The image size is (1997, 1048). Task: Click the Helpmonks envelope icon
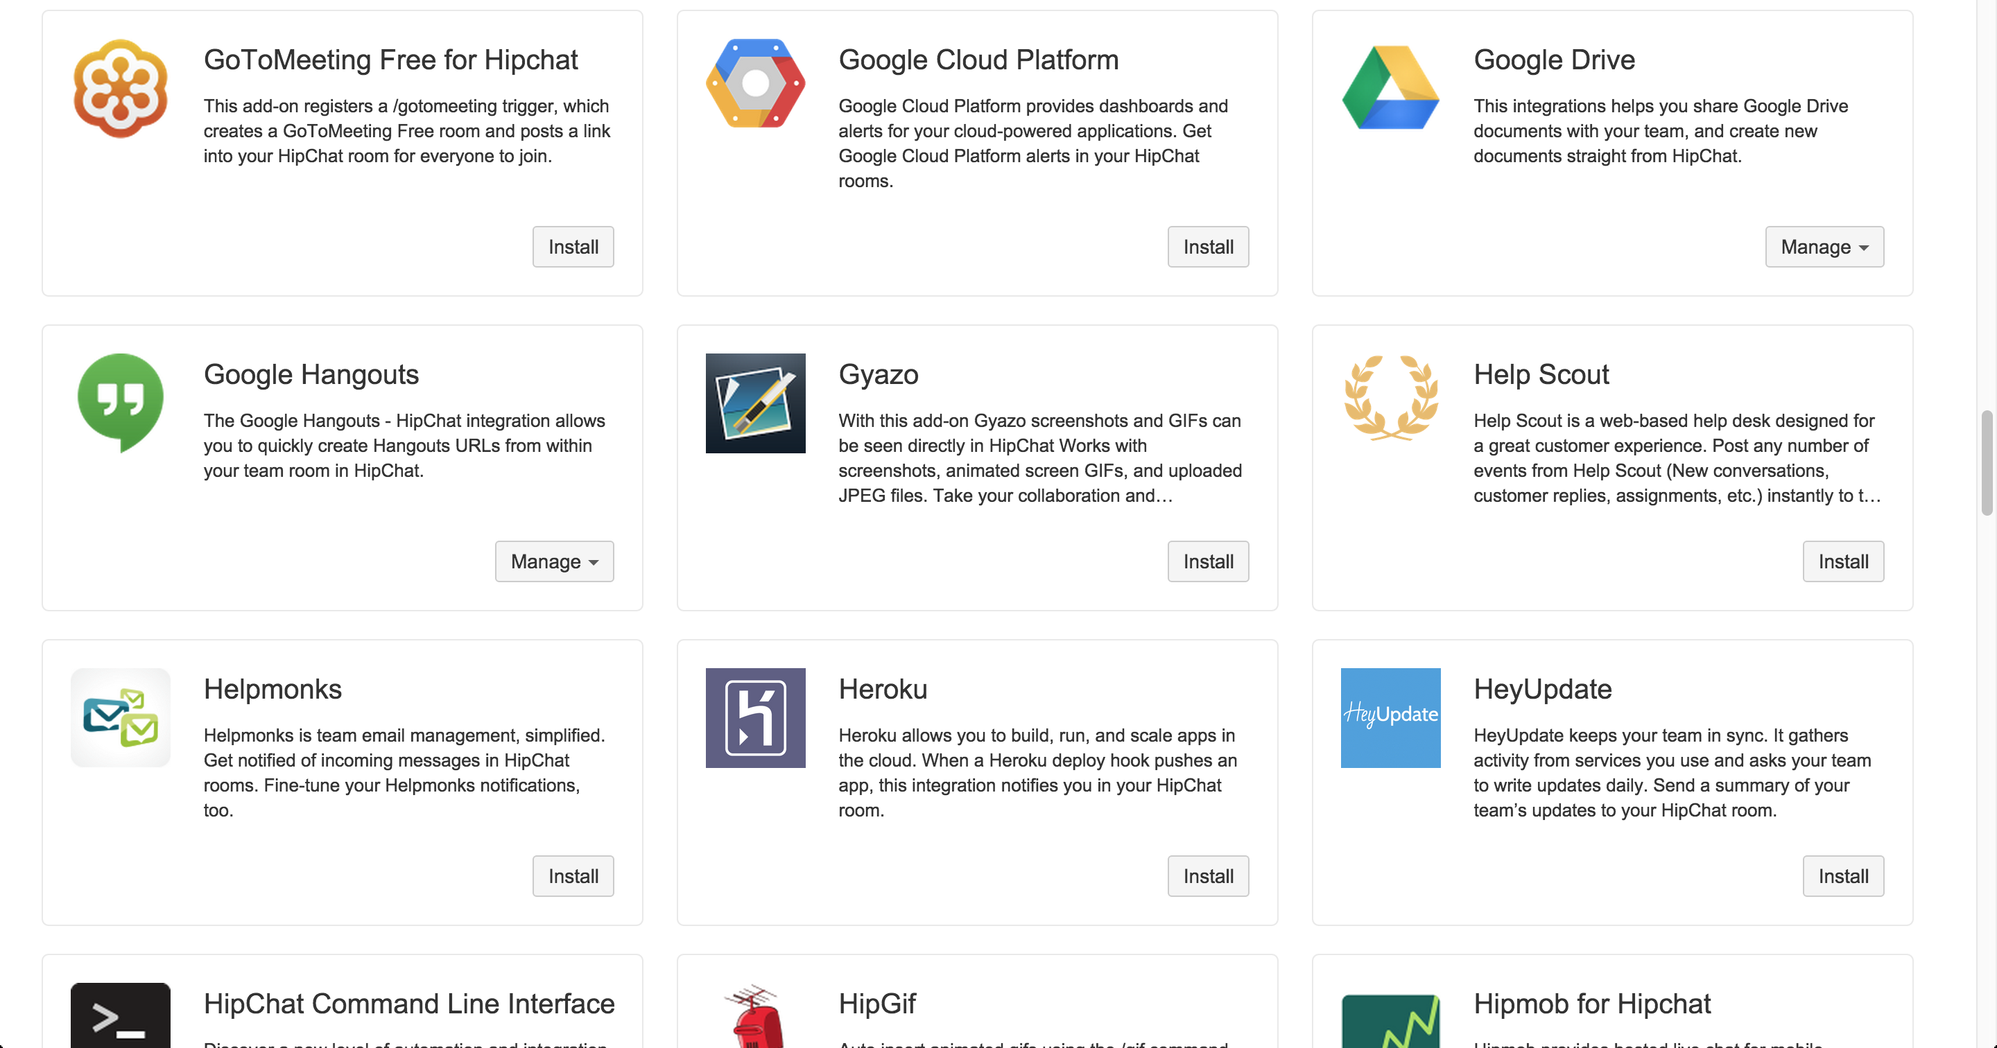click(x=120, y=718)
